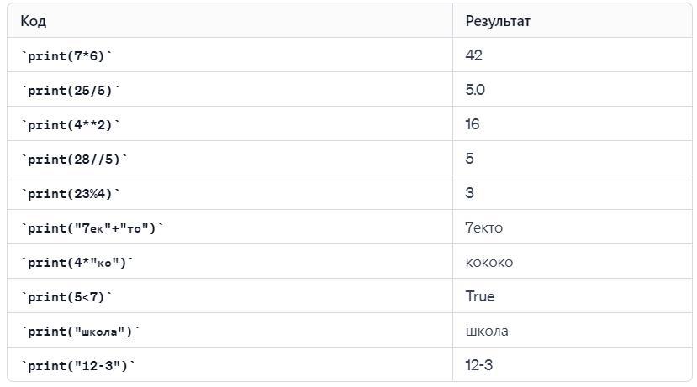Click the result text 12-3
Image resolution: width=697 pixels, height=387 pixels.
[x=479, y=365]
